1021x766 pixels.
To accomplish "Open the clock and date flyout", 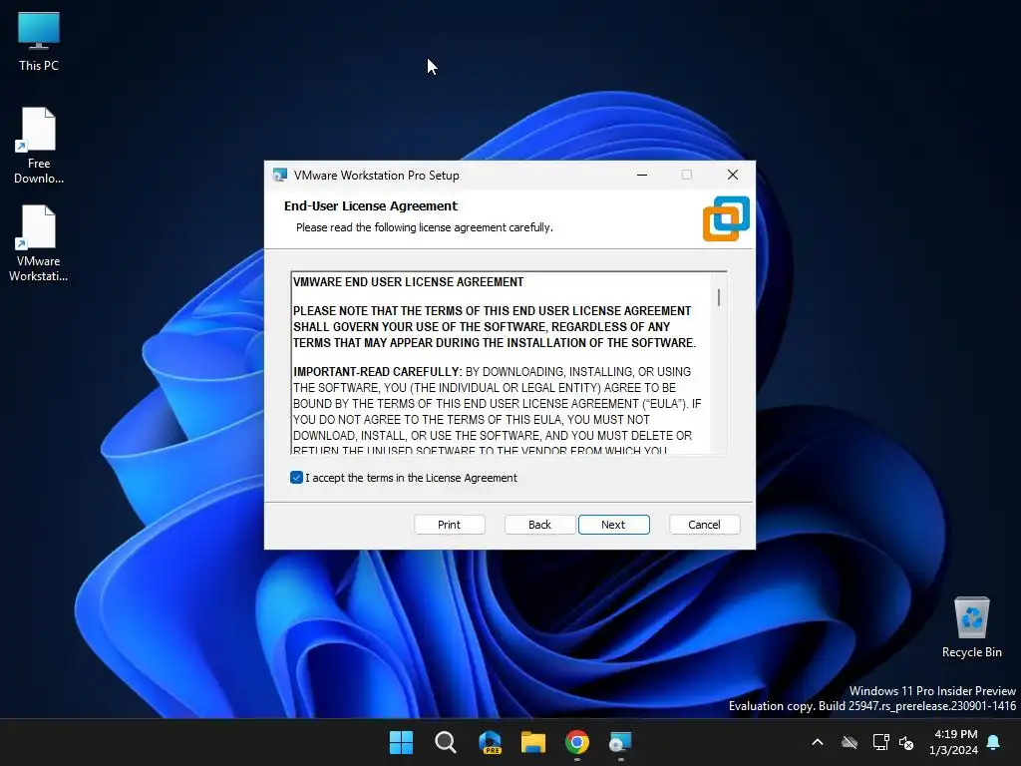I will (x=954, y=742).
